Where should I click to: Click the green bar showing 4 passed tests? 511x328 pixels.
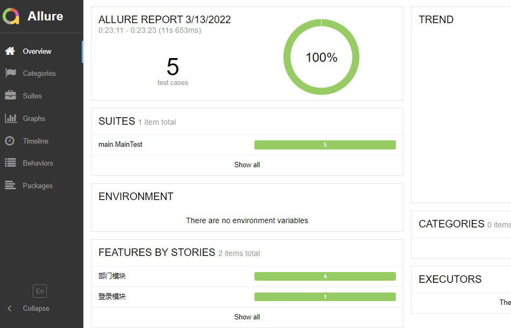pos(325,276)
